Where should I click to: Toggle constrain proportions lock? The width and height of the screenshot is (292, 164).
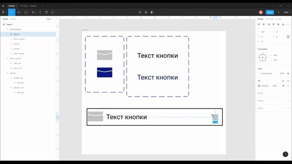point(288,36)
